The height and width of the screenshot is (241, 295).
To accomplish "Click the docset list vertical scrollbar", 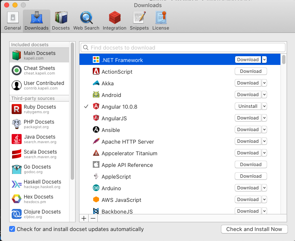I will coord(283,59).
